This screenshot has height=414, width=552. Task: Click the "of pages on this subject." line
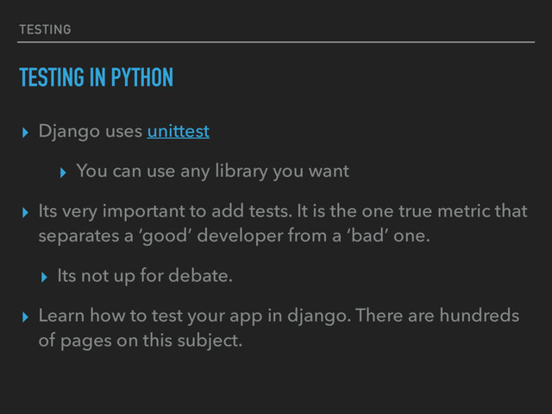[141, 342]
